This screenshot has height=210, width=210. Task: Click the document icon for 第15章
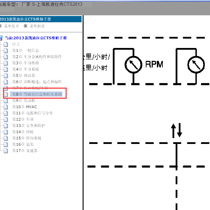6,138
